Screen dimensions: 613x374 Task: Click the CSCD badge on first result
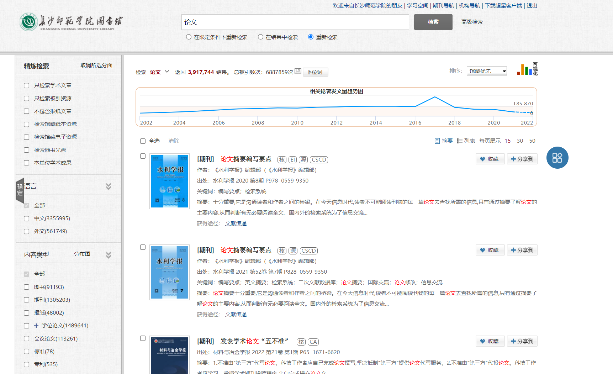pyautogui.click(x=319, y=160)
